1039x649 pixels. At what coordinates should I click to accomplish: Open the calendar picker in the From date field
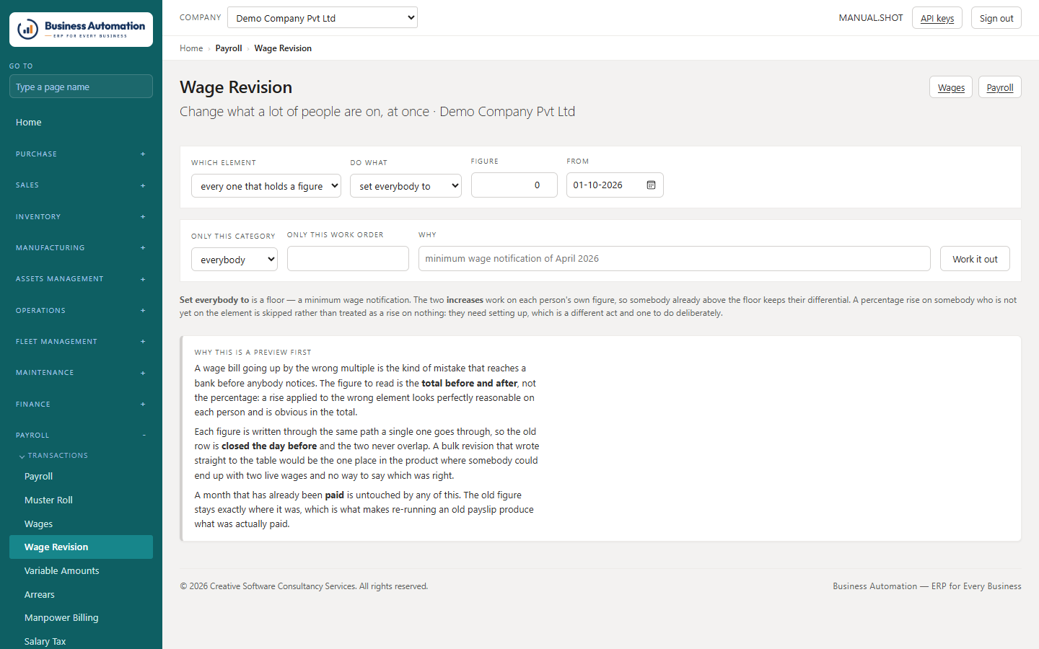click(651, 185)
